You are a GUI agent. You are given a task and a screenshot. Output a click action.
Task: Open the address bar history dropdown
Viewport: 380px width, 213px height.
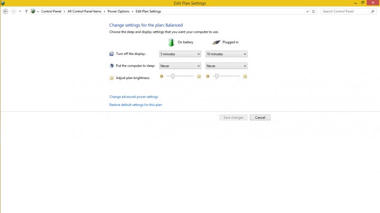(307, 11)
